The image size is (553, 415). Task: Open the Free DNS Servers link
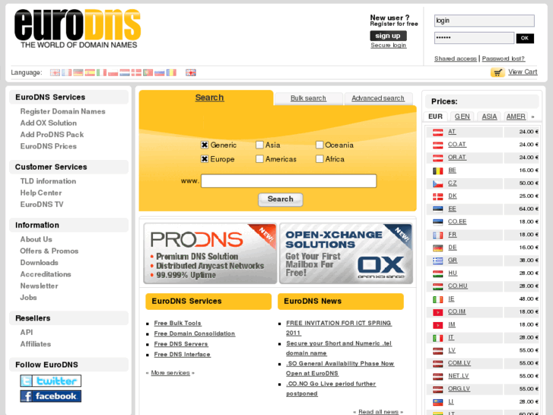tap(181, 344)
